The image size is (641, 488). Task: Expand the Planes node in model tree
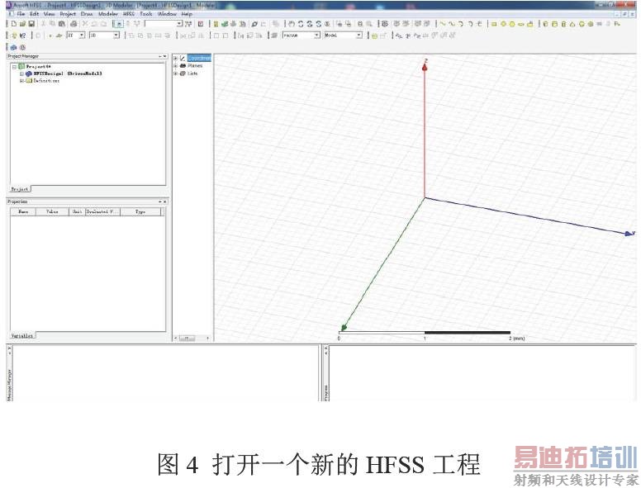[175, 66]
